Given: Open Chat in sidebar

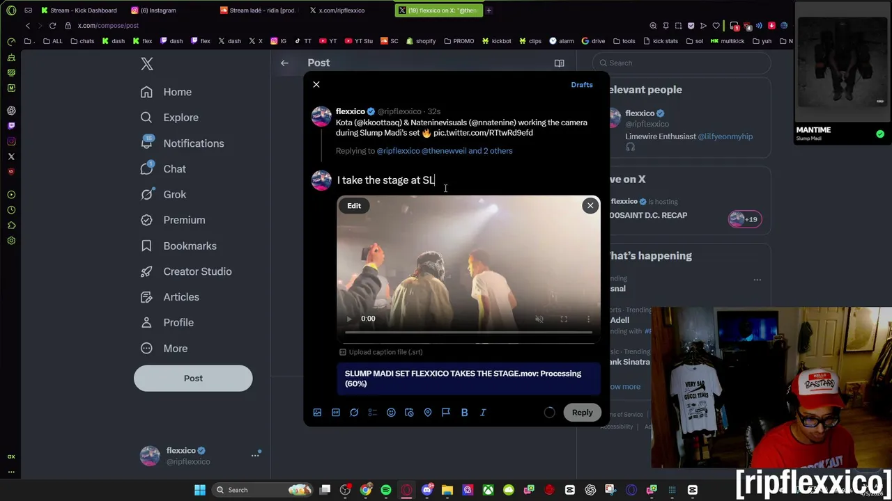Looking at the screenshot, I should [163, 169].
